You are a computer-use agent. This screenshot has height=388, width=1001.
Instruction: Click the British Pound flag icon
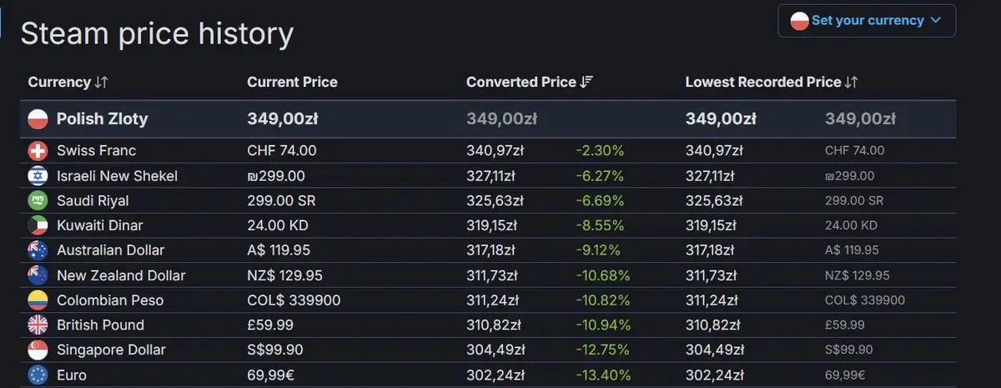[x=38, y=325]
